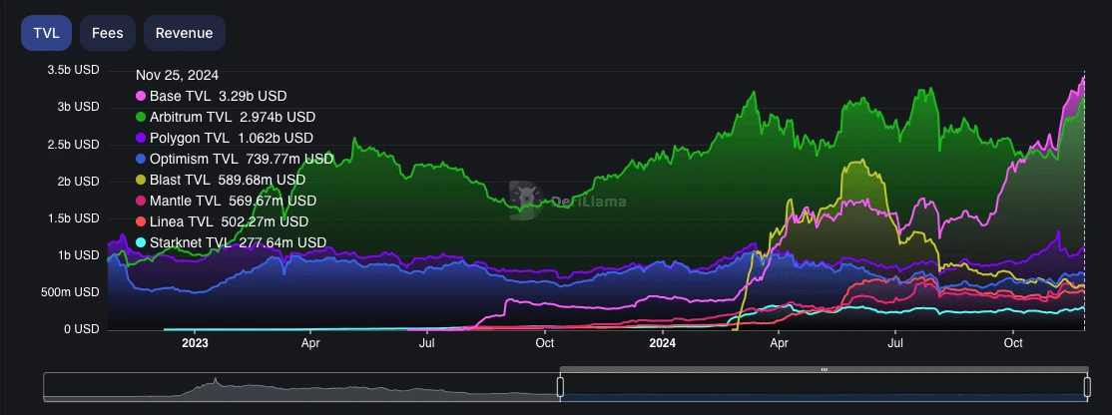Click the unselected gray area of time navigator

click(299, 387)
